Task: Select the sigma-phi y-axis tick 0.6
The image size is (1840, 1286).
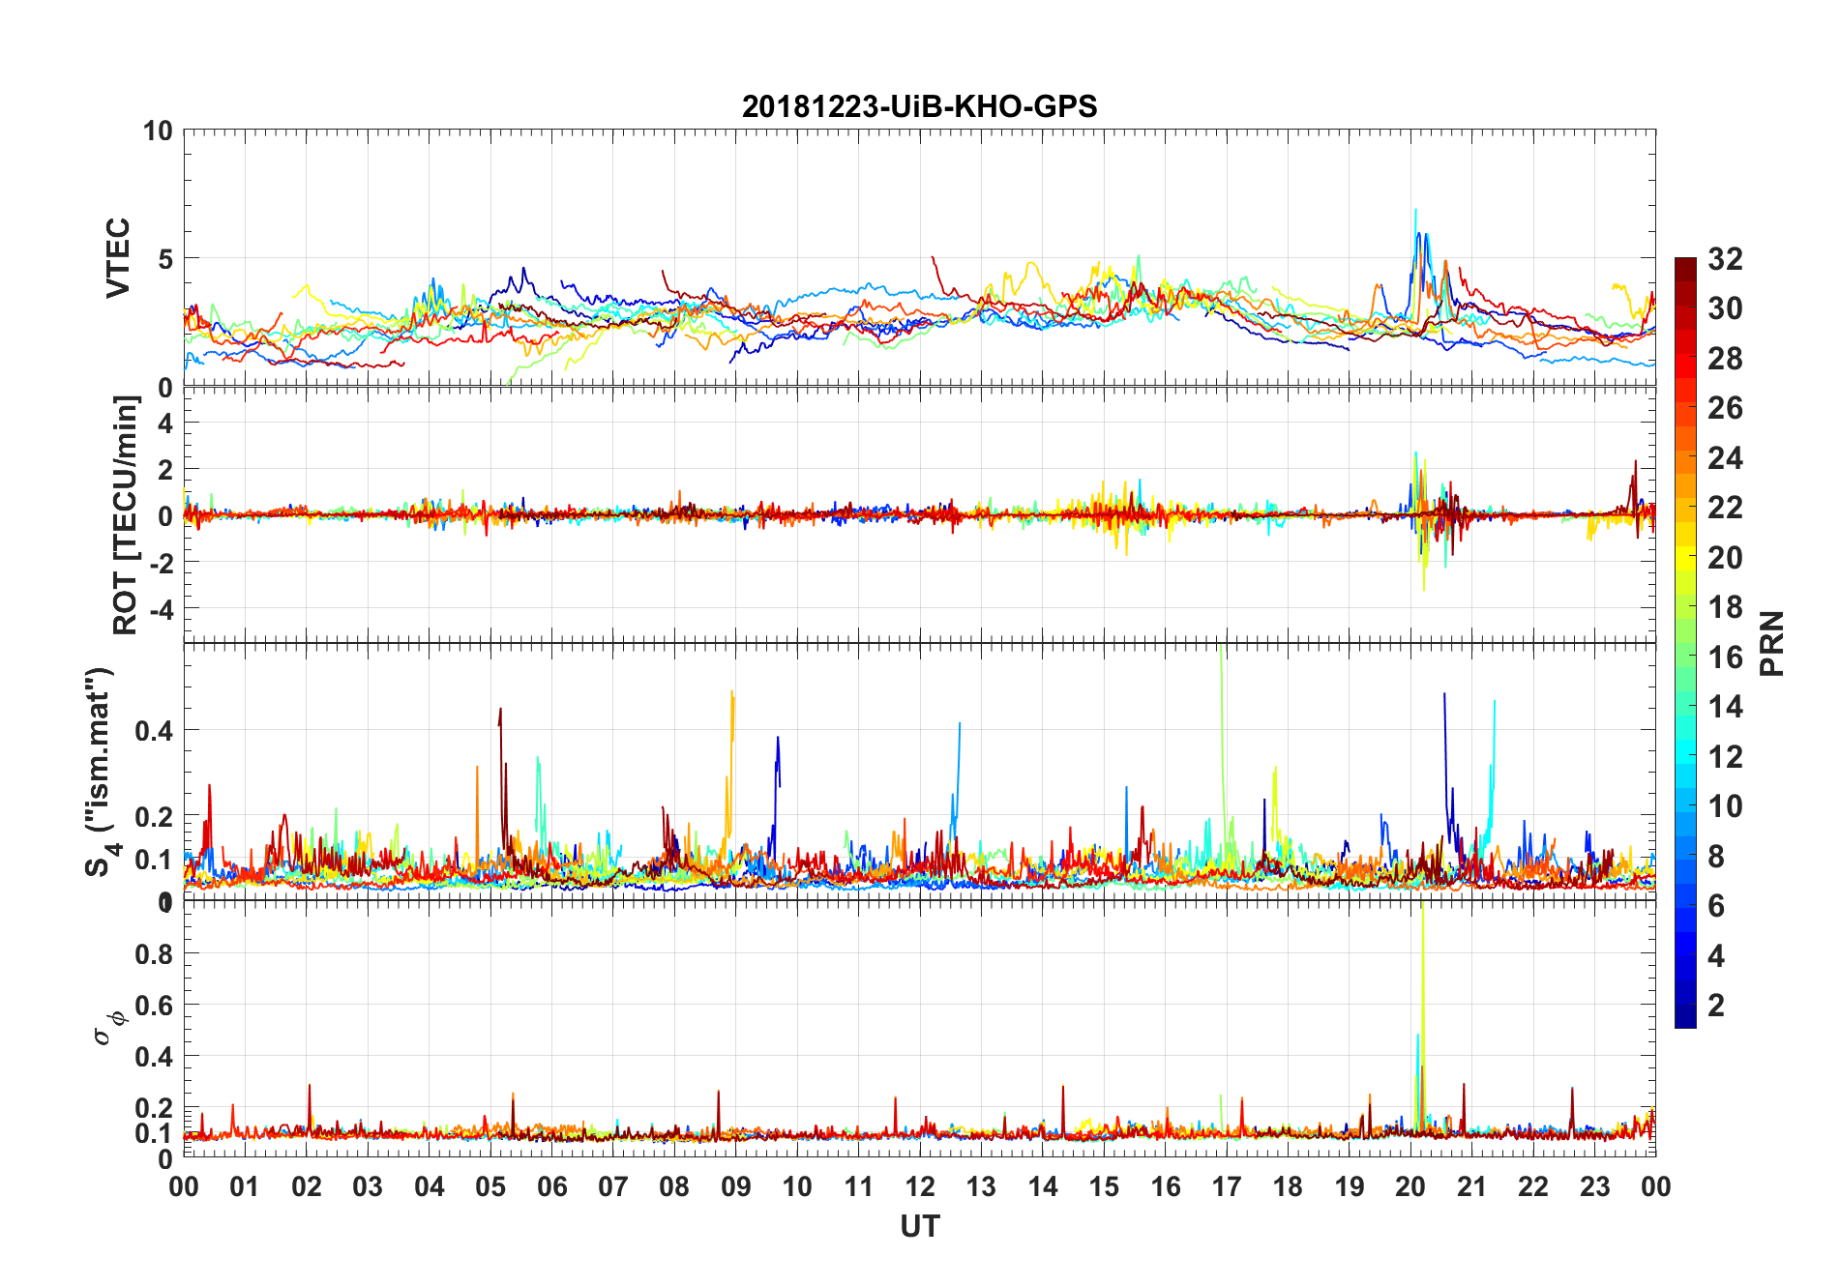Action: [155, 1006]
